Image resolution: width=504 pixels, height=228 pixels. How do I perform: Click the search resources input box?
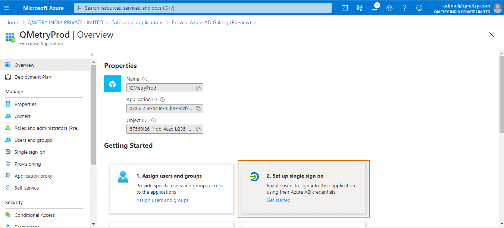(x=203, y=8)
